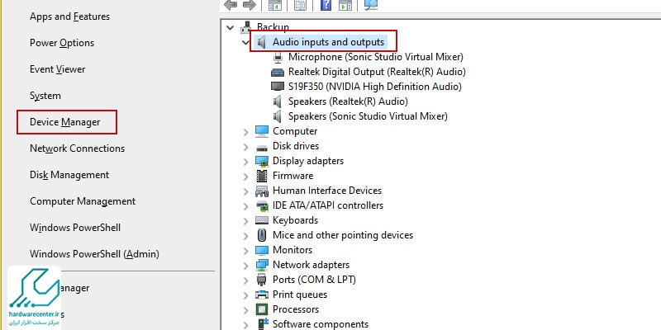
Task: Click the Disk drives category icon
Action: click(x=262, y=148)
